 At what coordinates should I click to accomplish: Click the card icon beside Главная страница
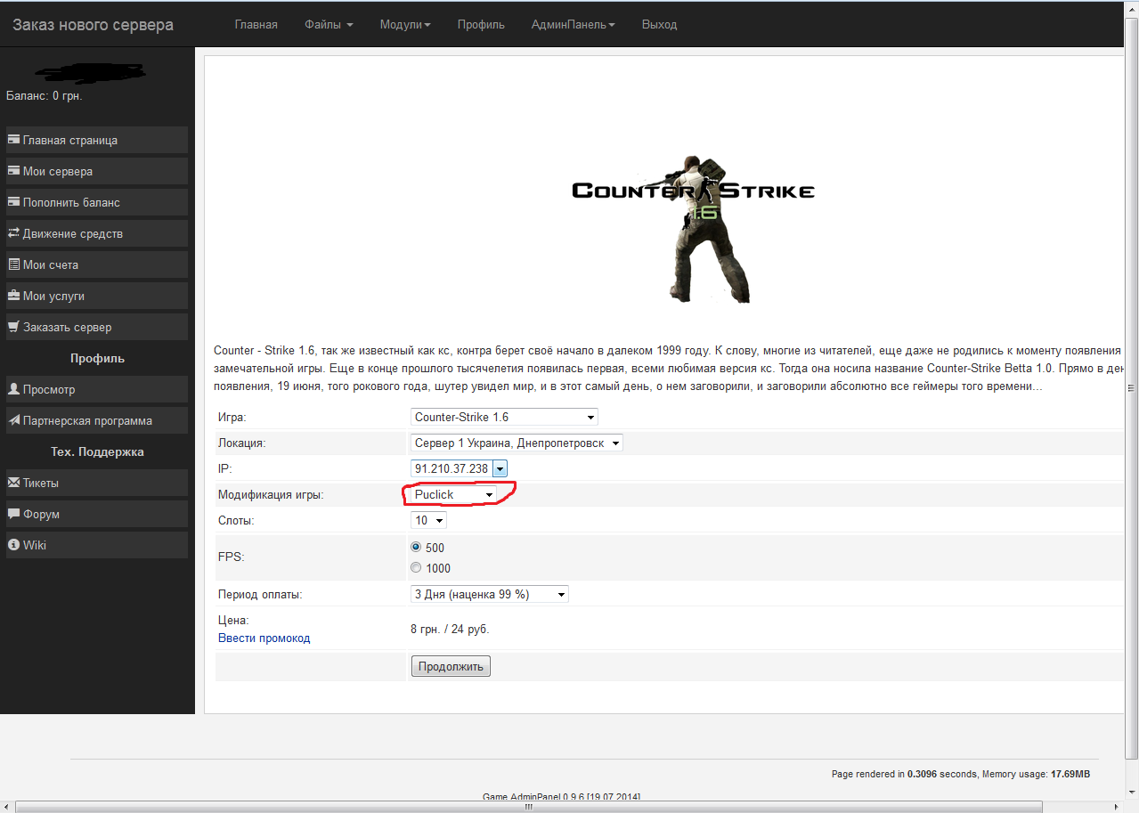point(13,140)
